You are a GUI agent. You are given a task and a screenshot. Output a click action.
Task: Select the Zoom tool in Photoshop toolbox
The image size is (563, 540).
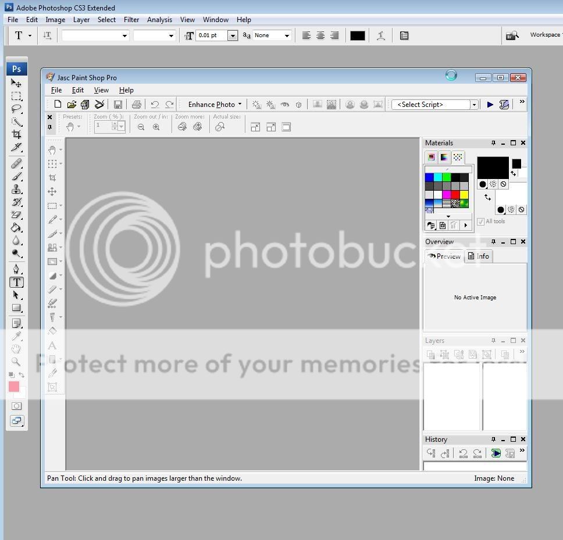click(16, 362)
